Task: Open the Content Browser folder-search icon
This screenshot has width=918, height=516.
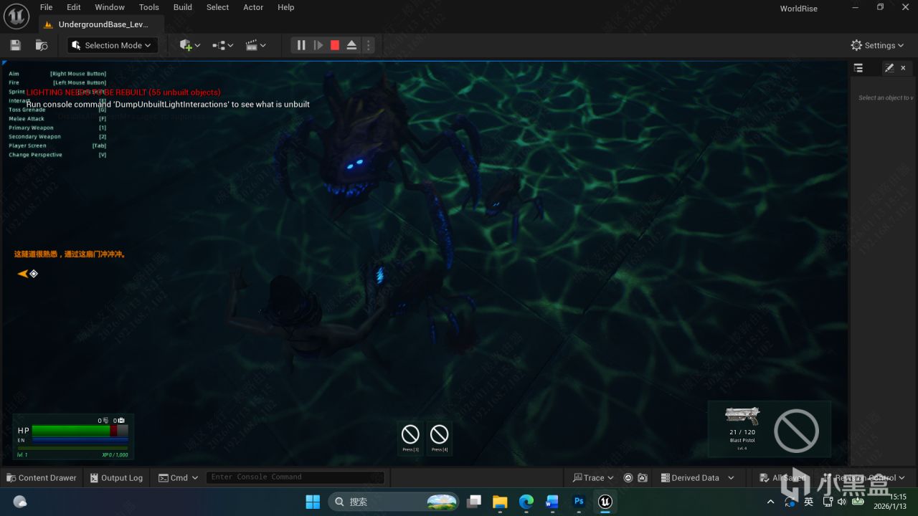Action: point(42,45)
